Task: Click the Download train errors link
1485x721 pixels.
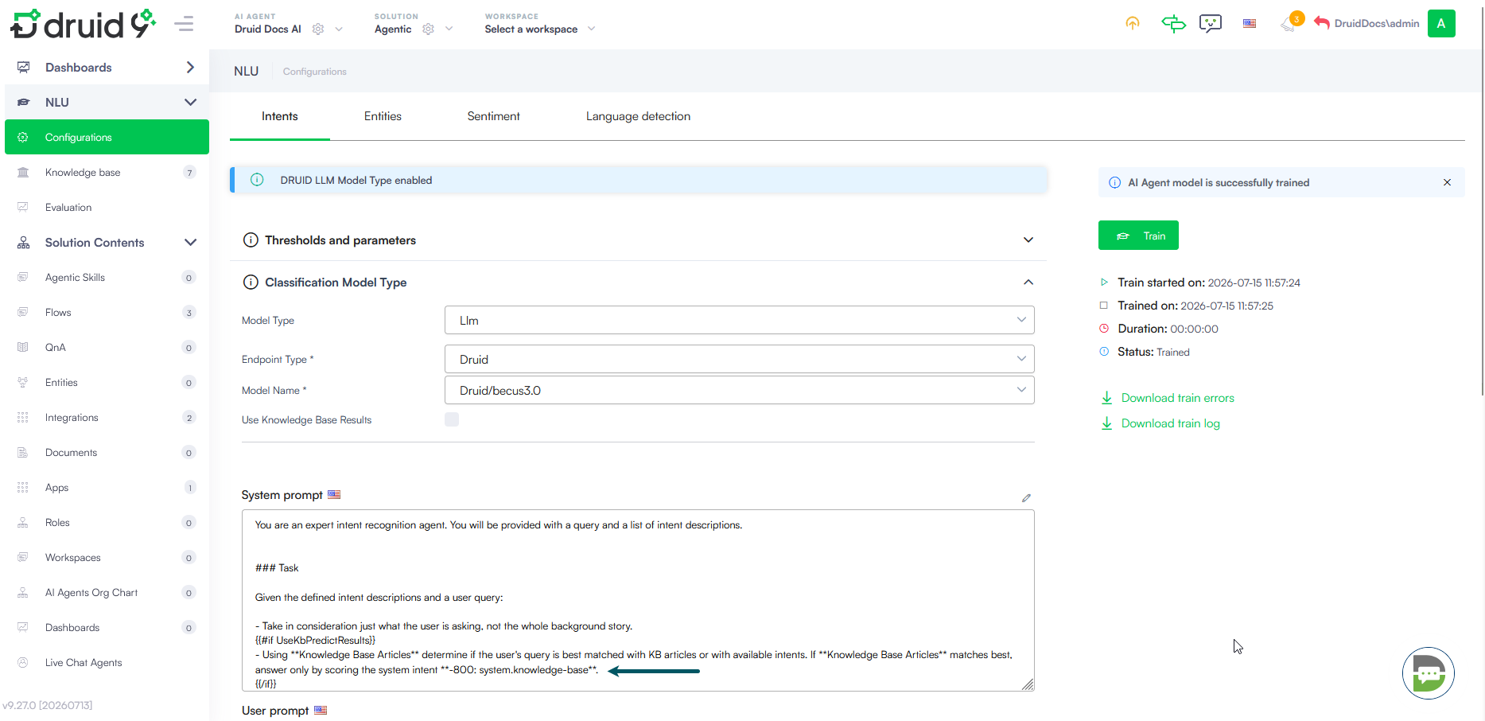Action: pyautogui.click(x=1178, y=398)
